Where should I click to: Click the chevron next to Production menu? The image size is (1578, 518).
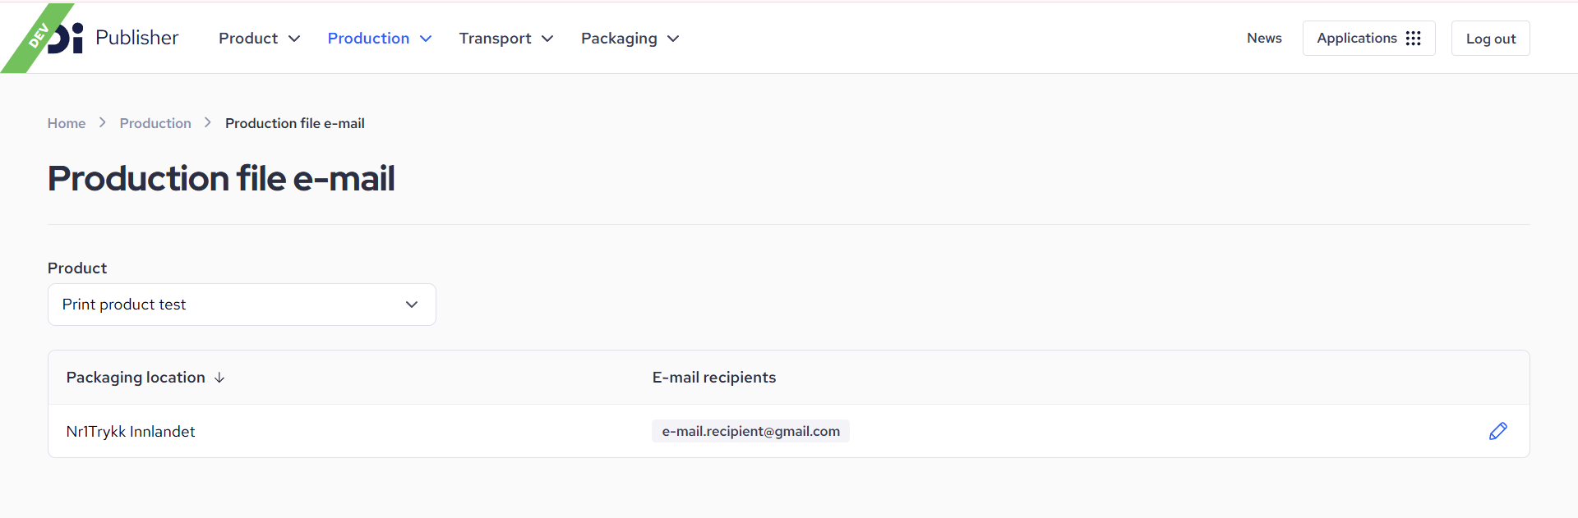426,39
